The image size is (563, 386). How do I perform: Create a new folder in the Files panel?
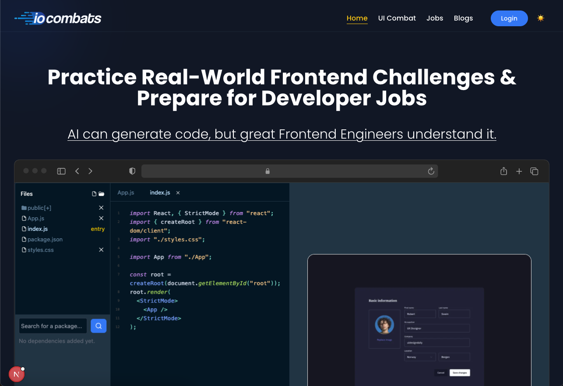pyautogui.click(x=101, y=194)
